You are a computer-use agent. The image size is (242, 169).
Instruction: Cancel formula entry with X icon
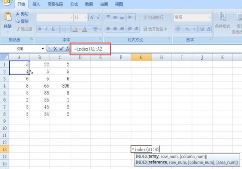click(x=55, y=48)
